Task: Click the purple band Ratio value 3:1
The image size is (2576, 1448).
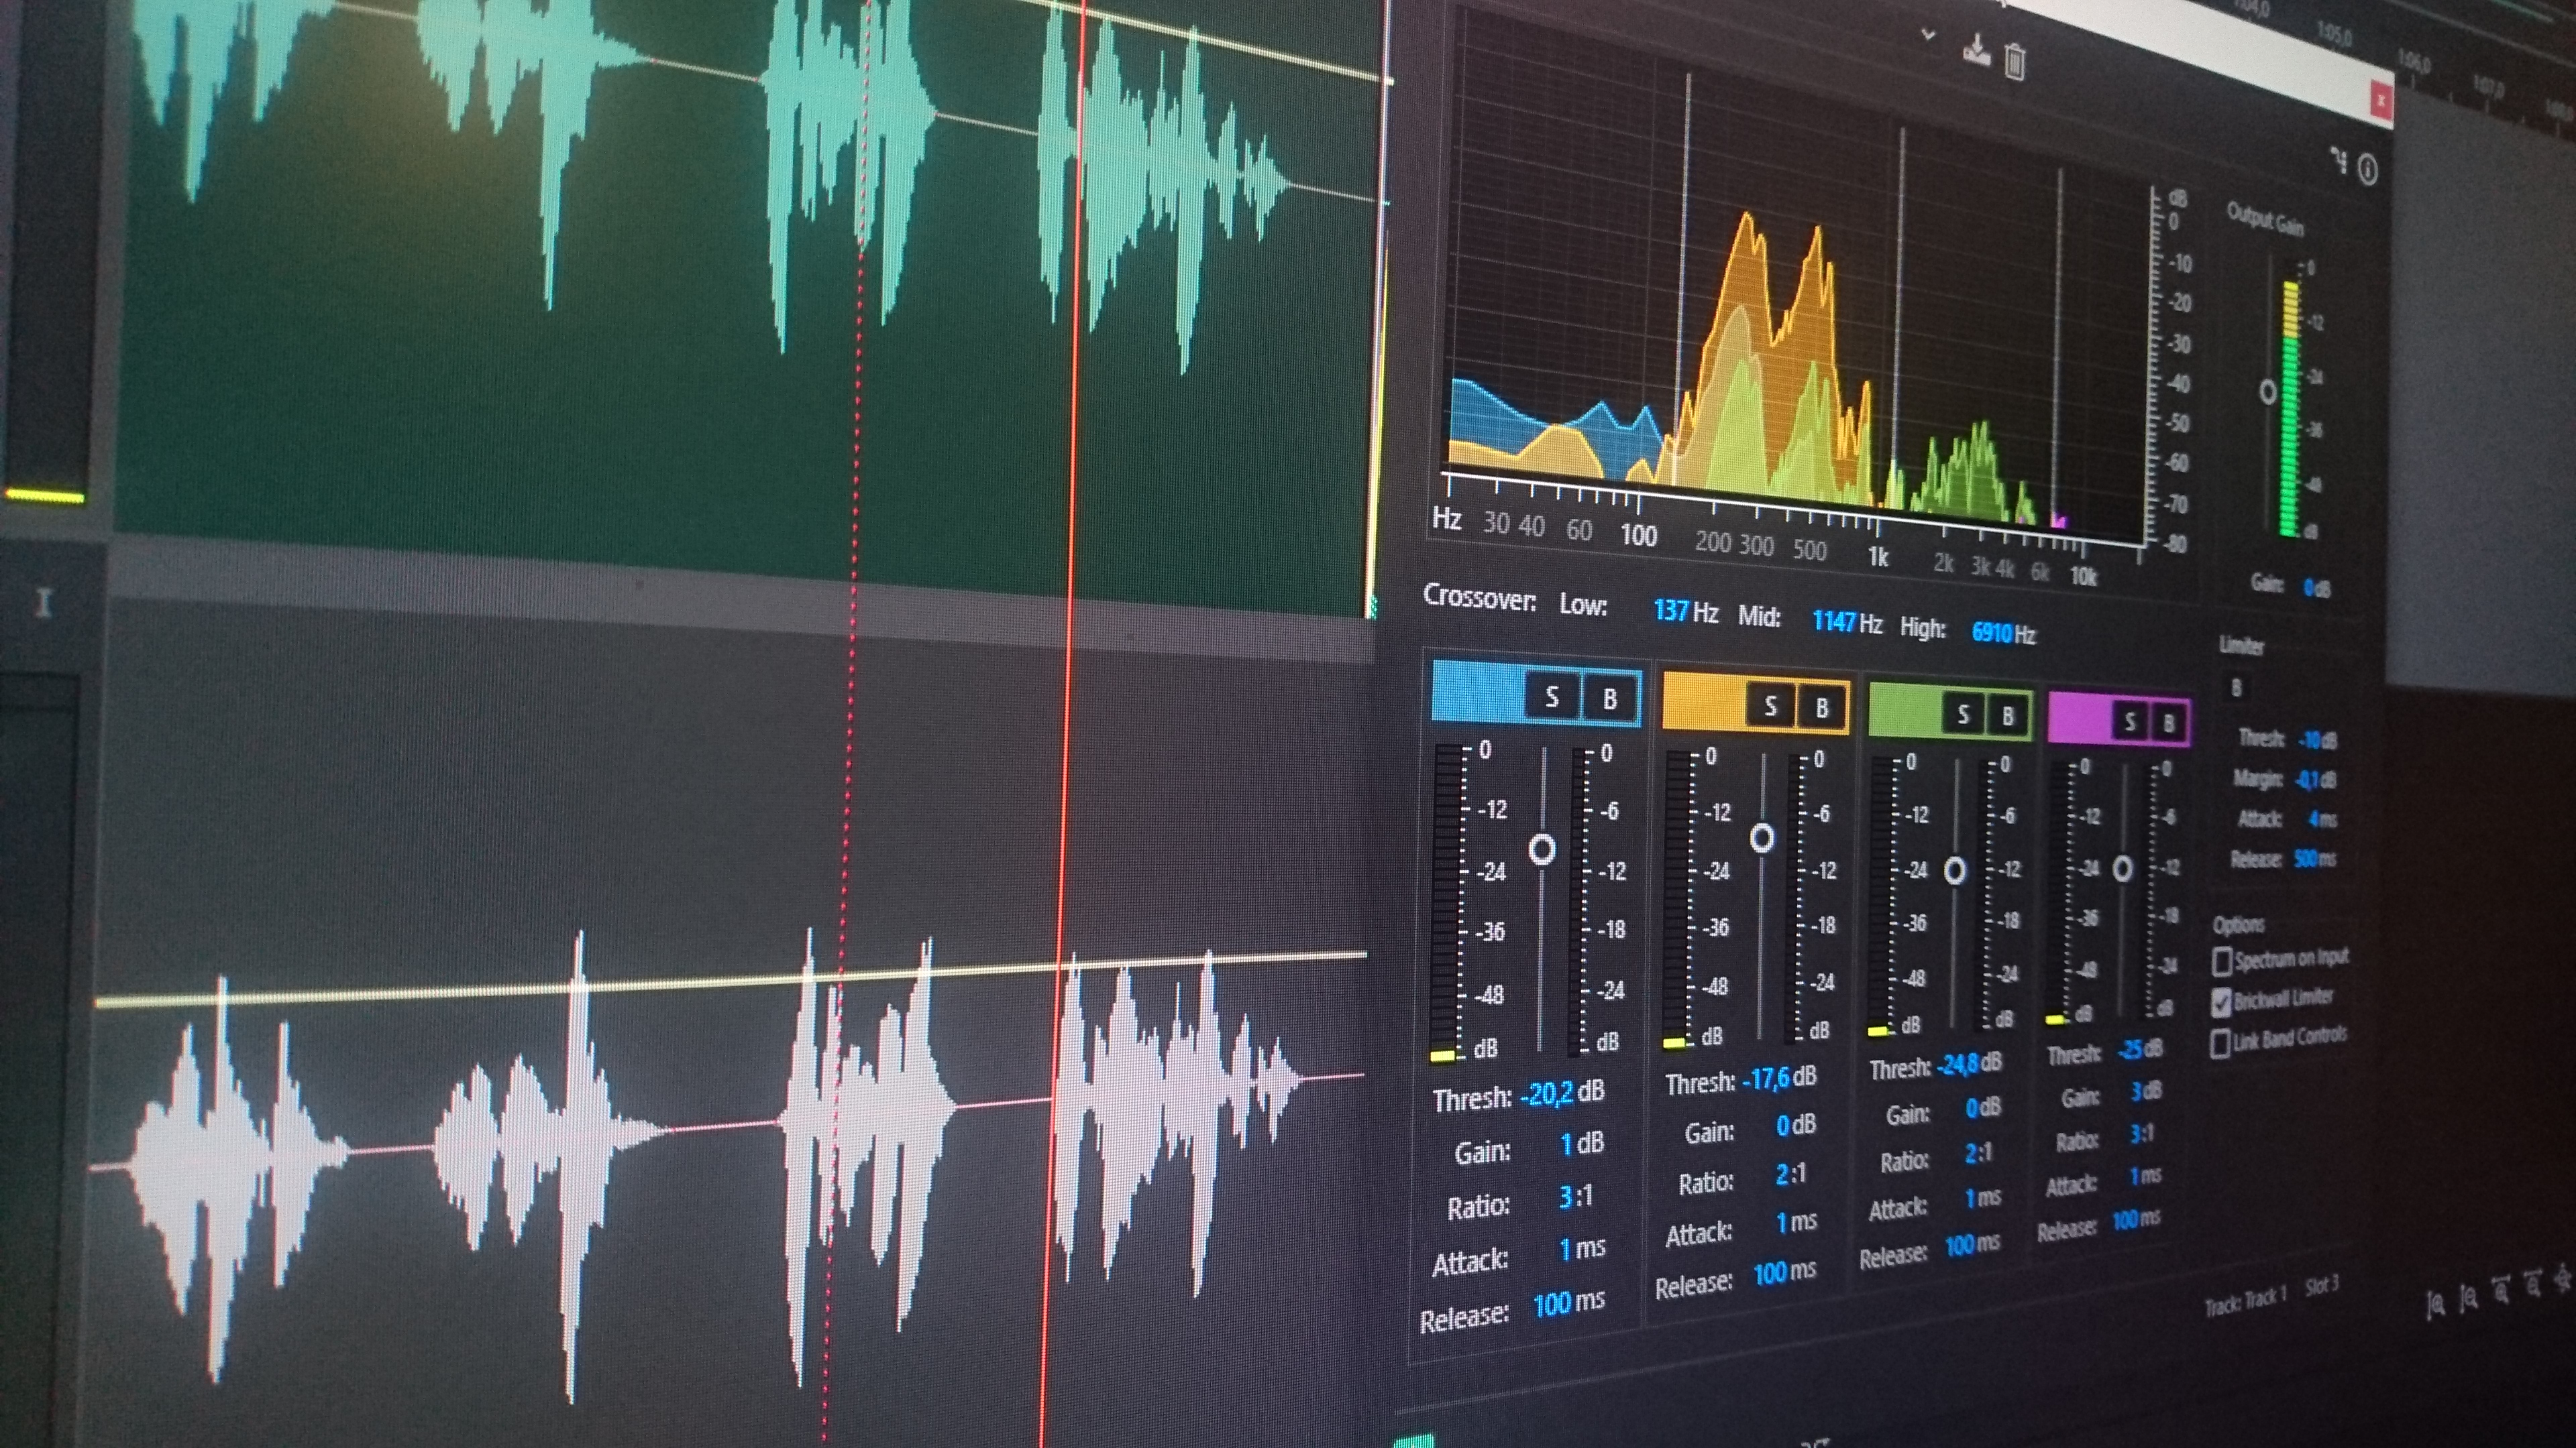Action: [x=2141, y=1134]
